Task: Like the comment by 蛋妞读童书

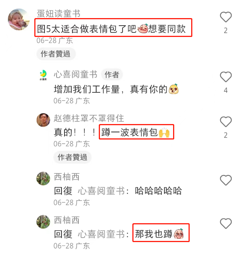Action: (x=226, y=17)
